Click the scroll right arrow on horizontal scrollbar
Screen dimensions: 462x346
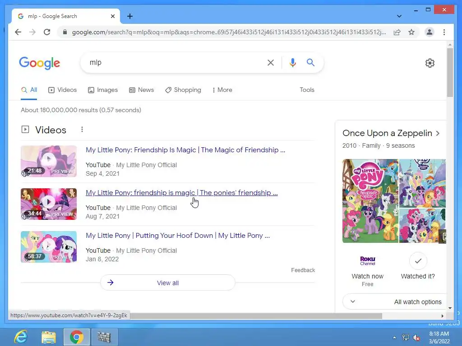pos(442,316)
